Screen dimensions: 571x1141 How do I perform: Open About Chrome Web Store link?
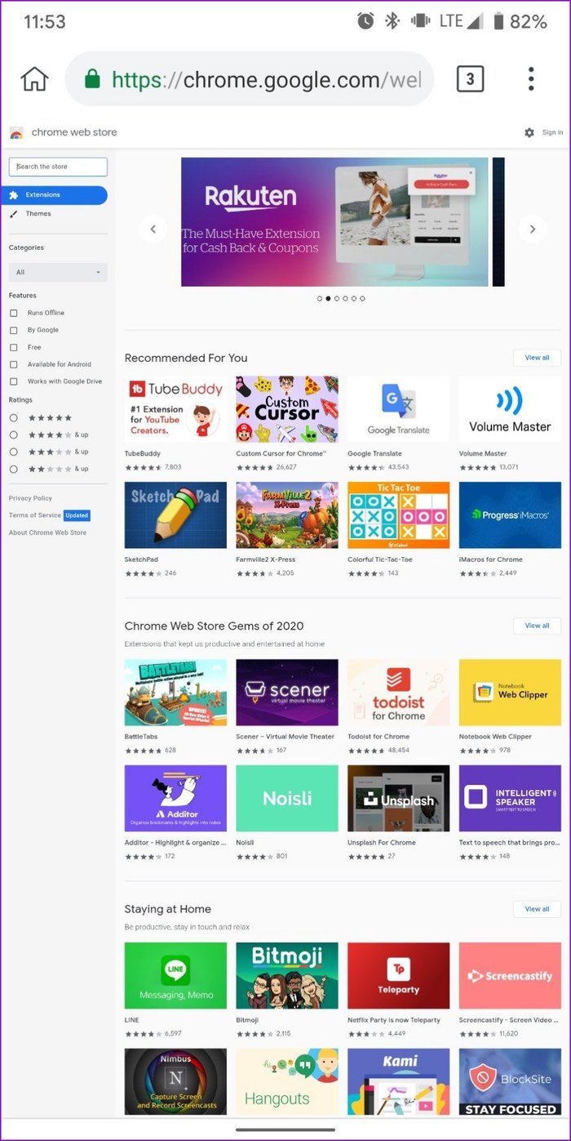click(47, 533)
